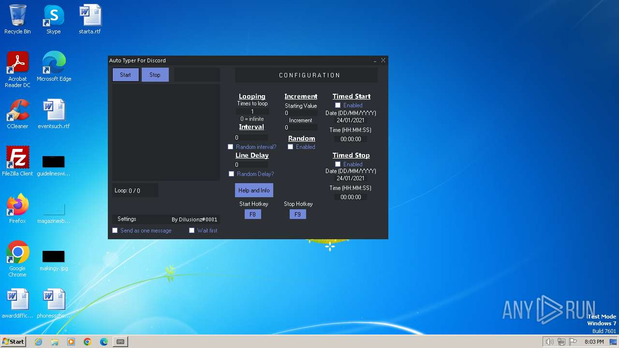Select the Auto Typer taskbar item

pyautogui.click(x=120, y=342)
